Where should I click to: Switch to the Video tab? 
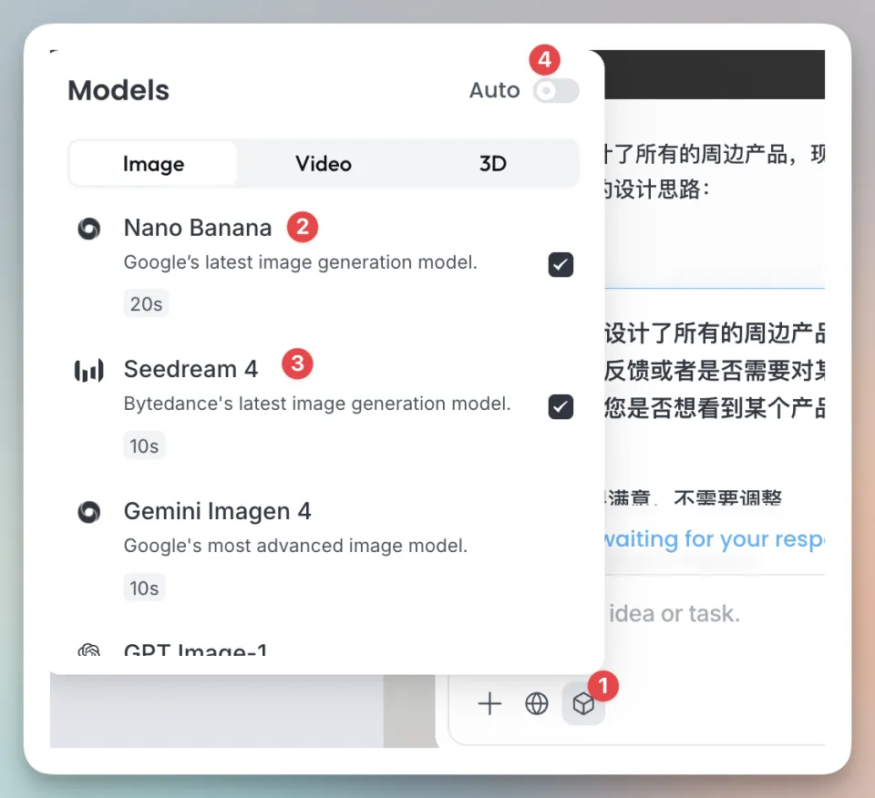323,164
